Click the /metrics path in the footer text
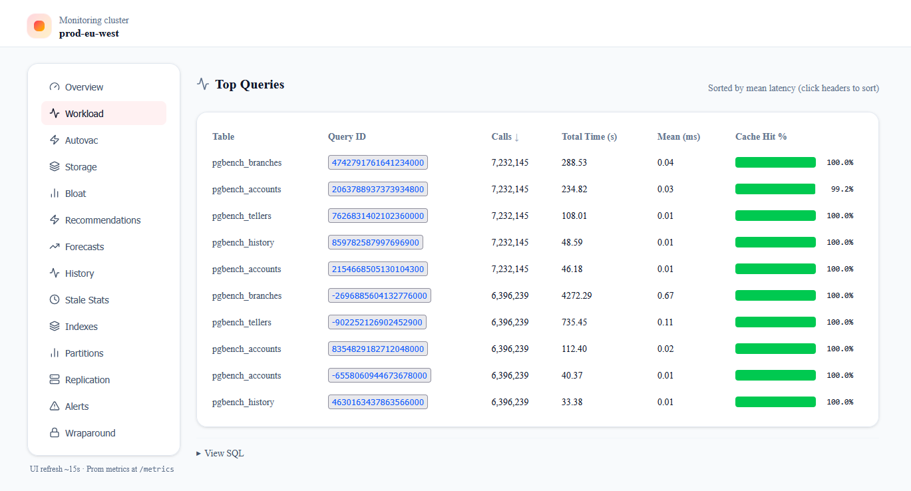Viewport: 911px width, 491px height. click(x=158, y=469)
